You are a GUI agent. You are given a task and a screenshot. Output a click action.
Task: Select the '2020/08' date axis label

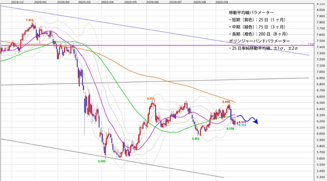(x=200, y=2)
